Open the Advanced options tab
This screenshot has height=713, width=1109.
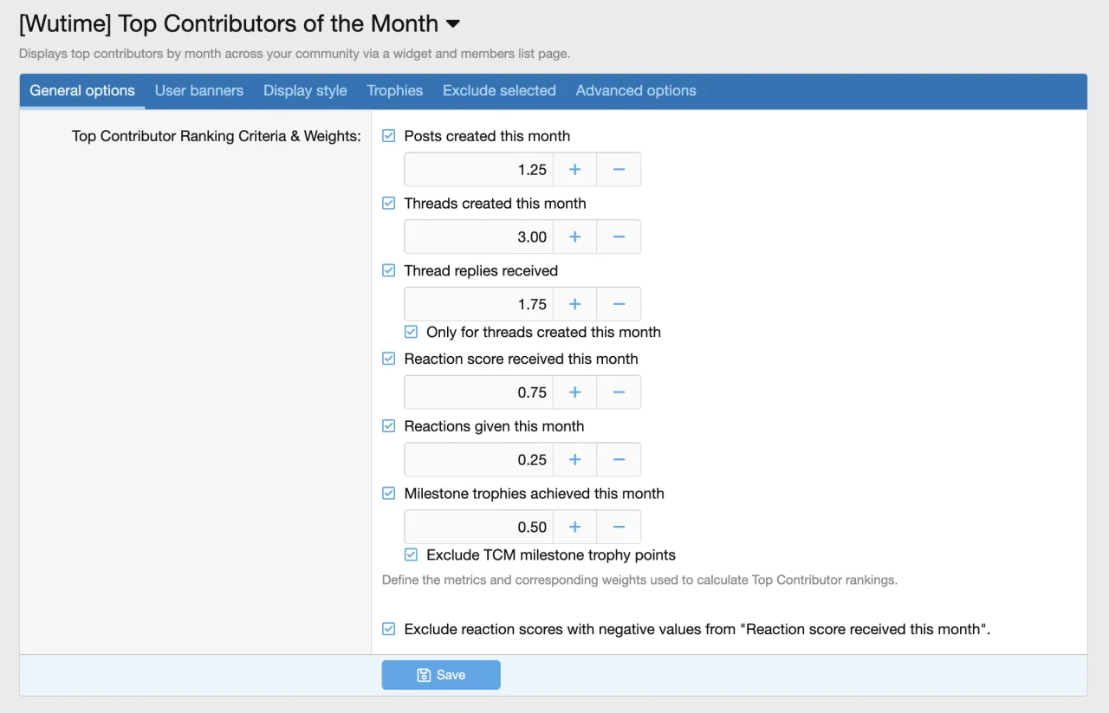point(636,91)
